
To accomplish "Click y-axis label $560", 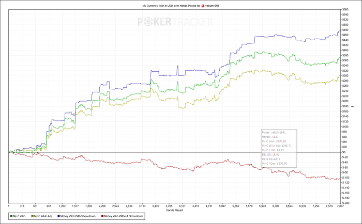I will 345,10.
